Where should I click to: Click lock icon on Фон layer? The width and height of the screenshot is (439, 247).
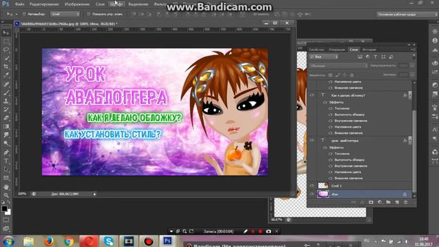(x=405, y=194)
